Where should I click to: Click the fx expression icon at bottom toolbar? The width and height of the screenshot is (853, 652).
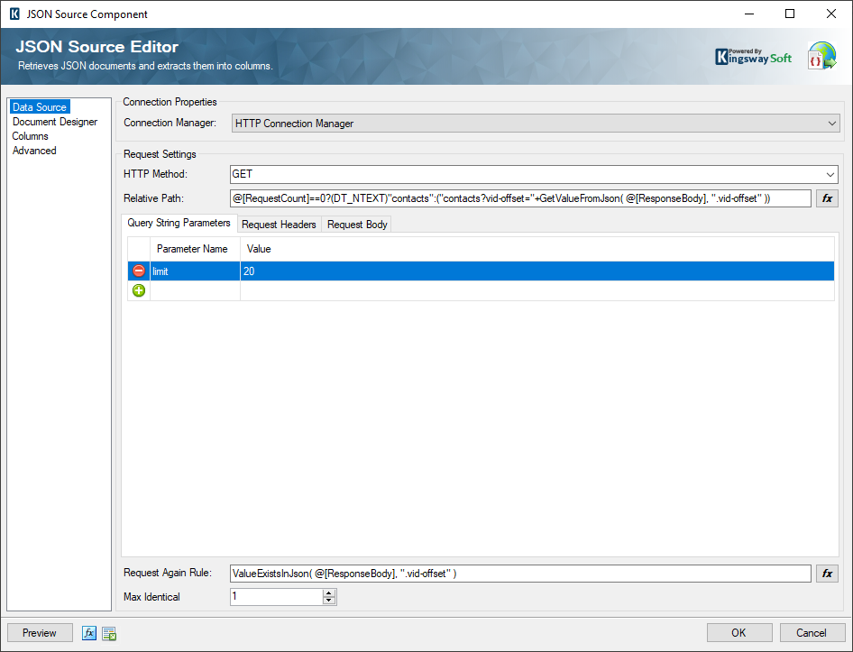coord(88,633)
